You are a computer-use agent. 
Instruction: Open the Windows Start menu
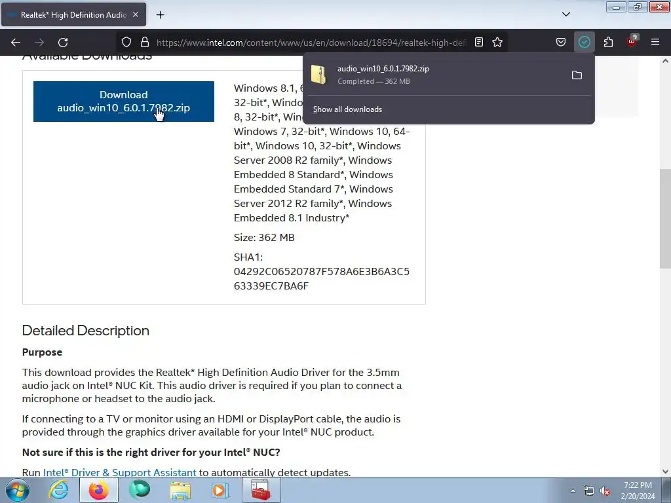(18, 490)
